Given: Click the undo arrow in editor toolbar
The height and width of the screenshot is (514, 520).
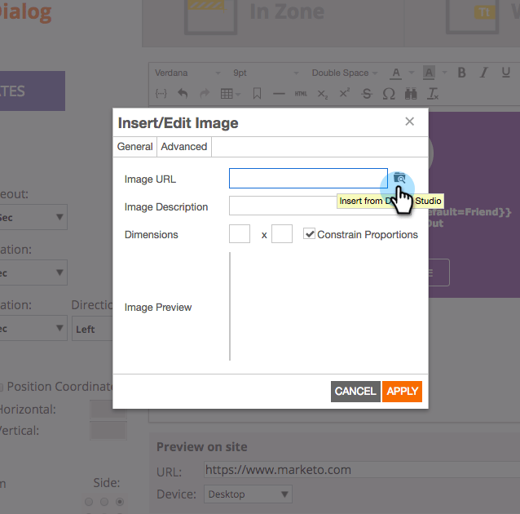Looking at the screenshot, I should click(183, 94).
